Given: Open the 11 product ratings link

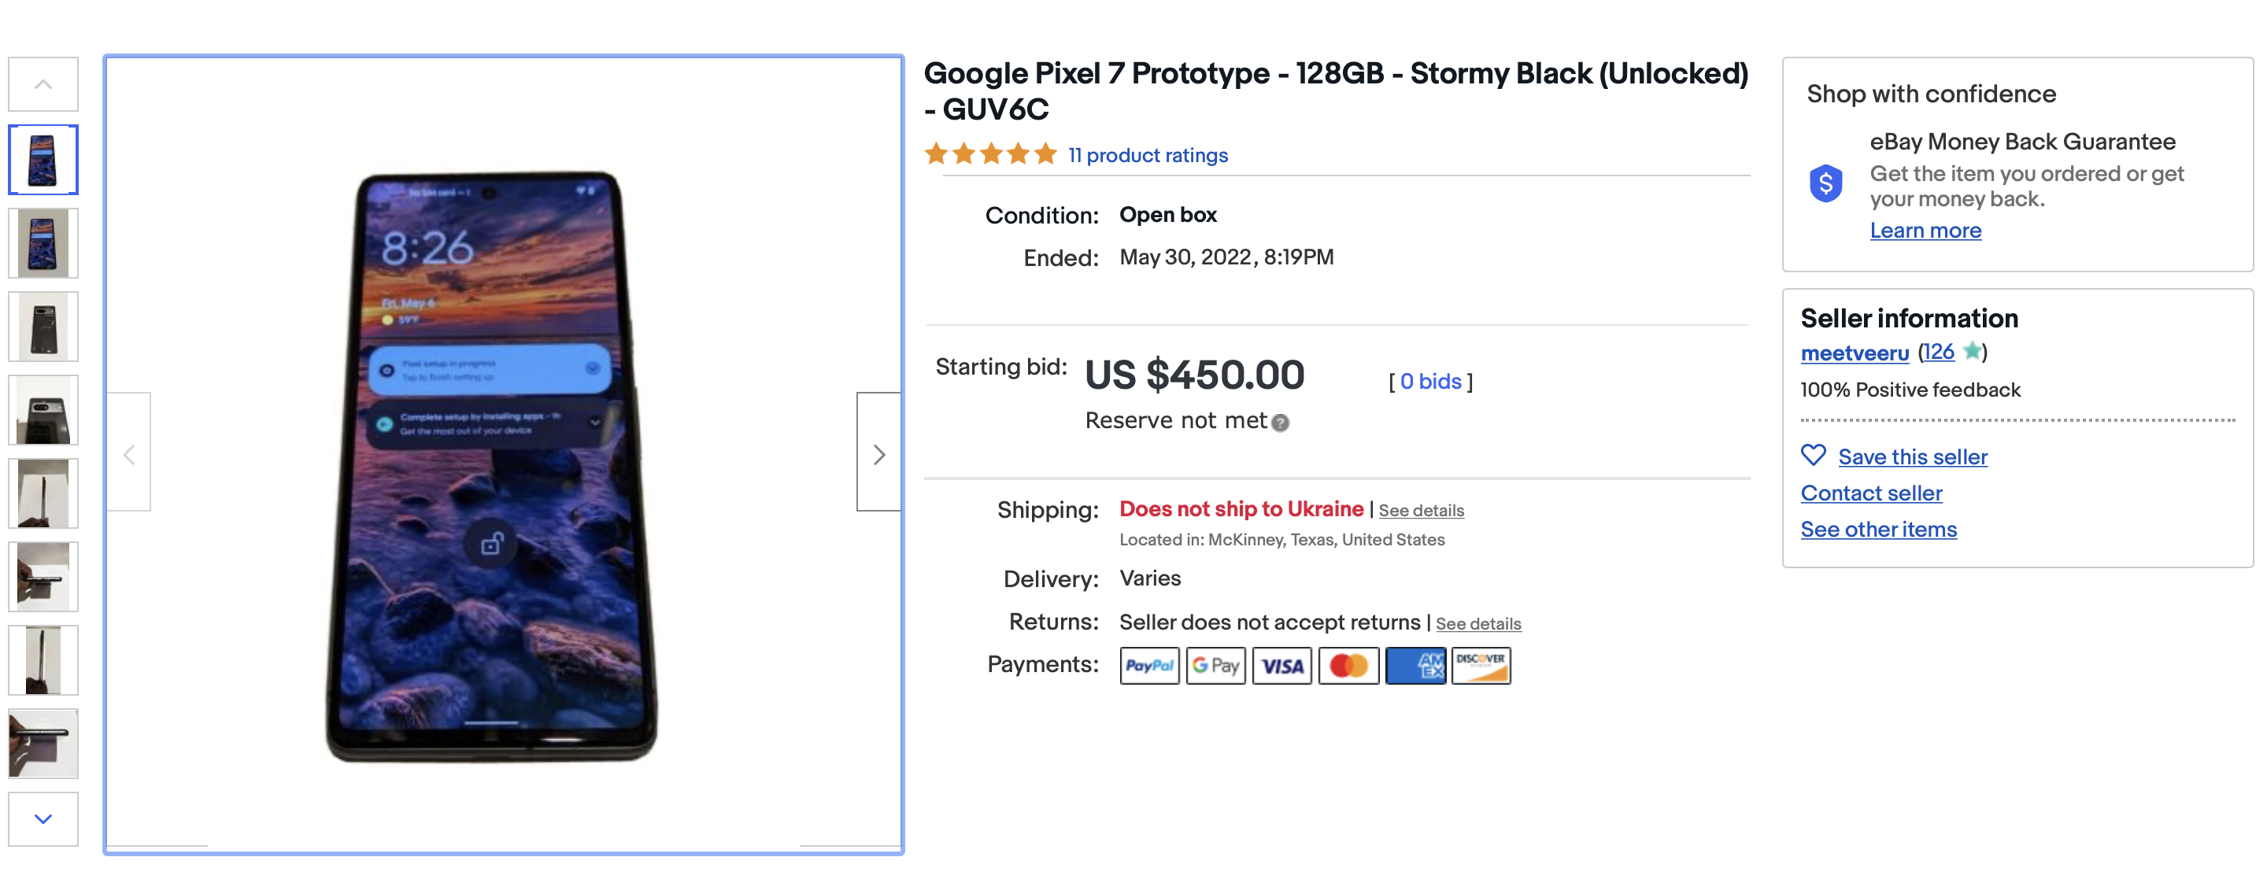Looking at the screenshot, I should click(1148, 156).
